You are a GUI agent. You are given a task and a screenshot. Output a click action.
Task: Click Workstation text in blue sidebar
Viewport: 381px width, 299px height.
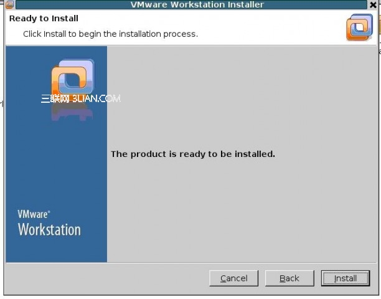point(49,229)
